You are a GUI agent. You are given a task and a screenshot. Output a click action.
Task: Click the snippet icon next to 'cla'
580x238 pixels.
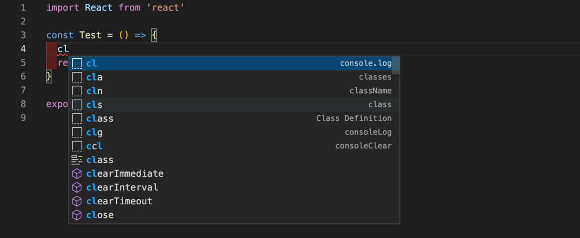pyautogui.click(x=77, y=77)
